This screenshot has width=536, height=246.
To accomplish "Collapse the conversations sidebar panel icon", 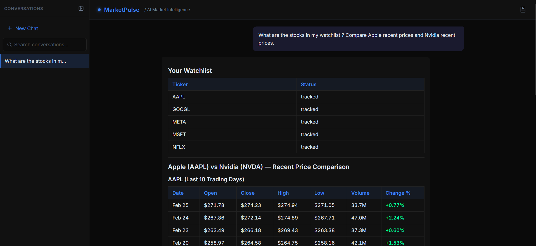I will click(81, 8).
